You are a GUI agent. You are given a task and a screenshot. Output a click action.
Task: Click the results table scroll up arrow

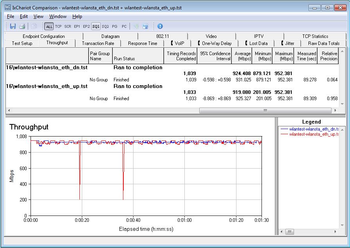[342, 51]
